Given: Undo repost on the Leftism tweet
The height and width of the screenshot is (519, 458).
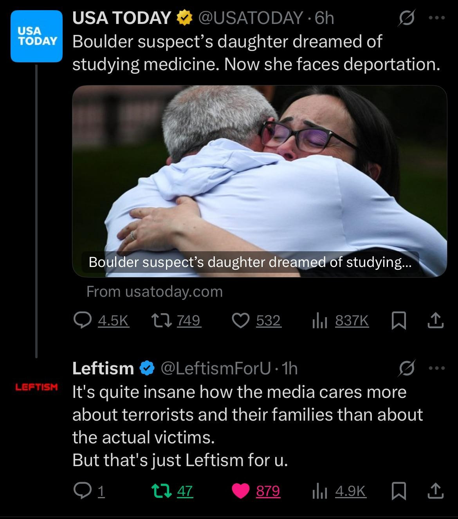Looking at the screenshot, I should [x=172, y=491].
